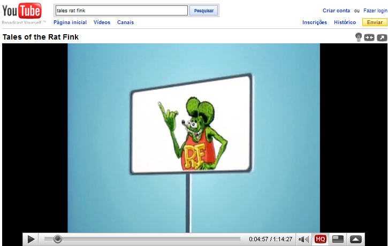Expand the player menu with the up arrow
The width and height of the screenshot is (388, 246).
tap(356, 239)
